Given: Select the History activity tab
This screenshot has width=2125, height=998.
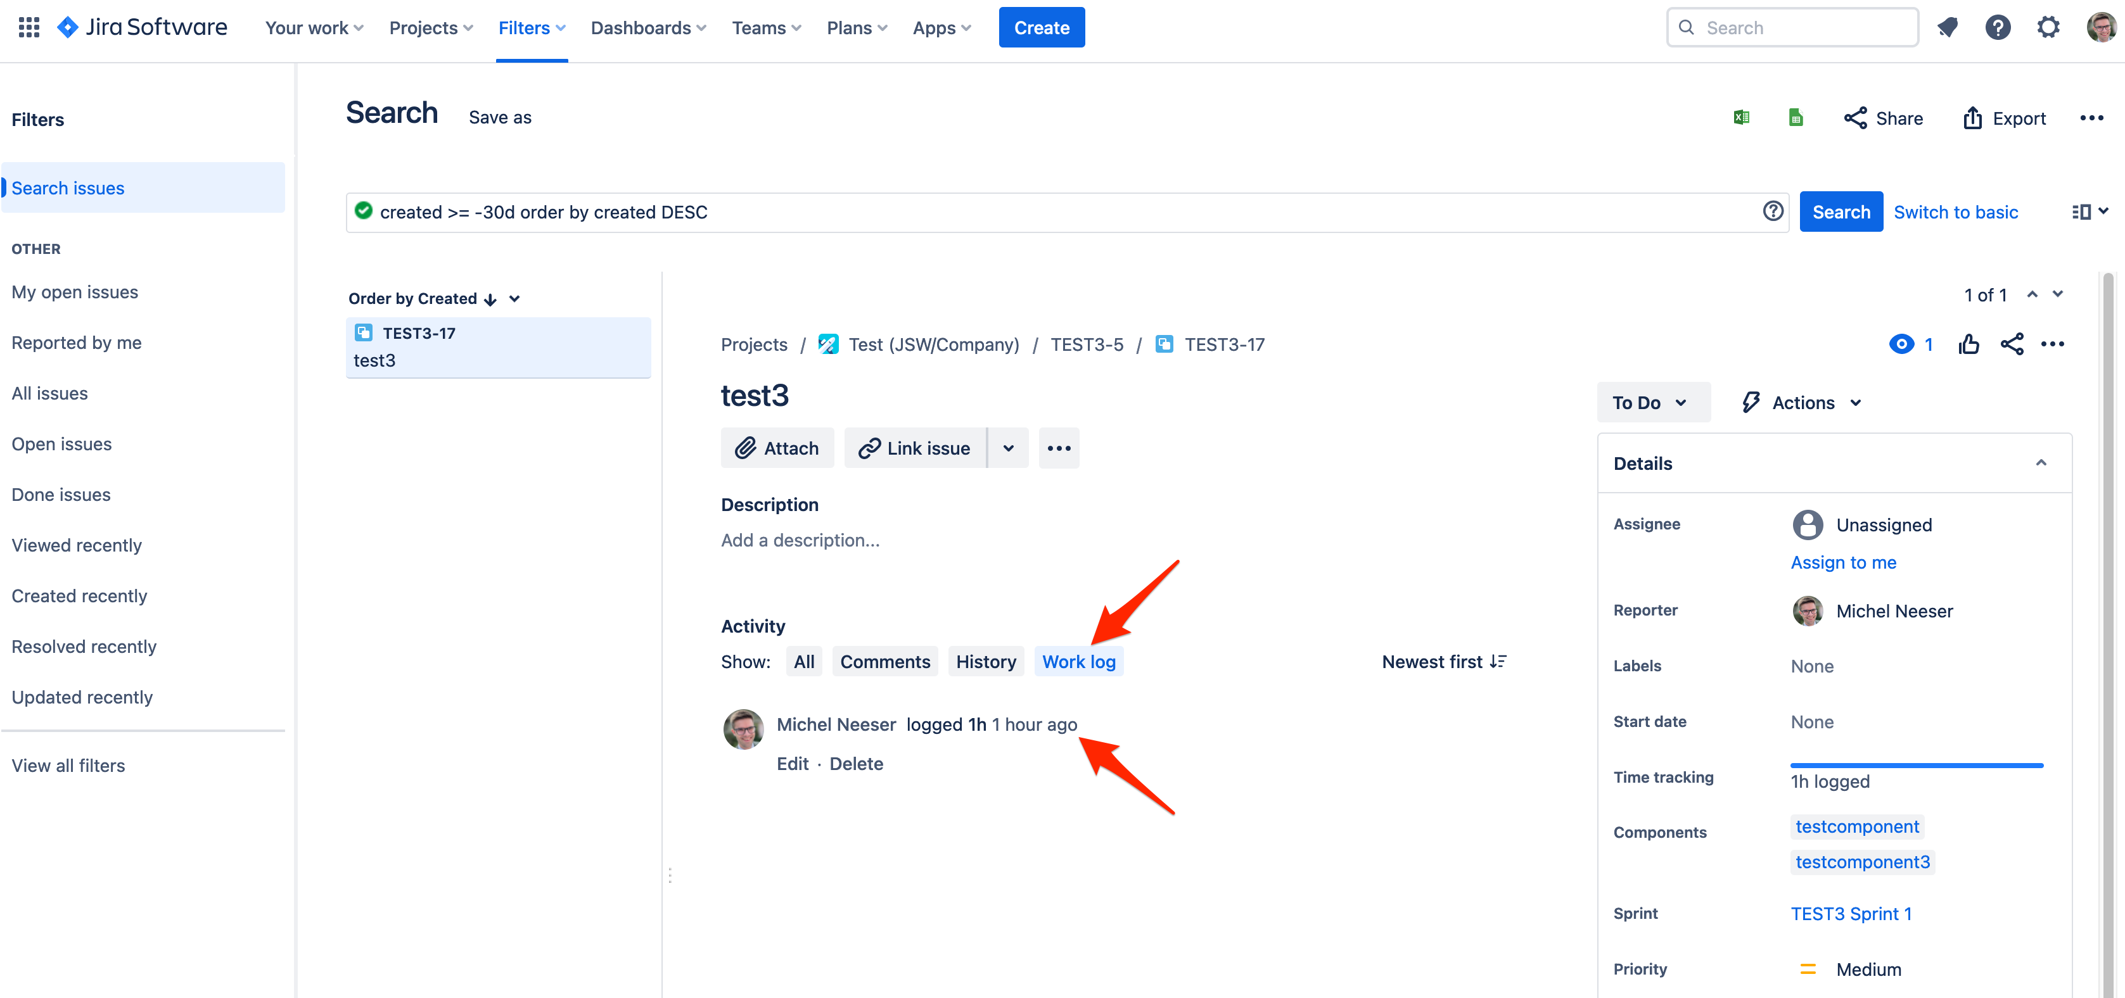Looking at the screenshot, I should pos(986,660).
